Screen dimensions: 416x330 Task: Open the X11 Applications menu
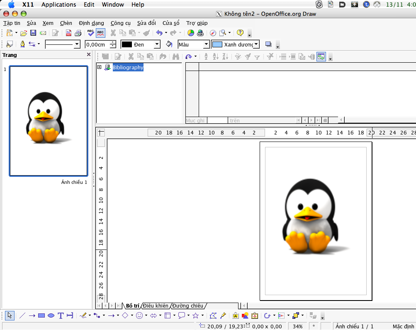pos(58,5)
